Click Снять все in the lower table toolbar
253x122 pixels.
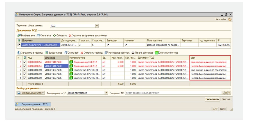point(71,52)
